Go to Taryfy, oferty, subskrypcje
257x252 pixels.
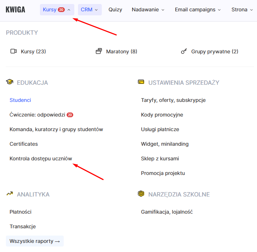173,100
